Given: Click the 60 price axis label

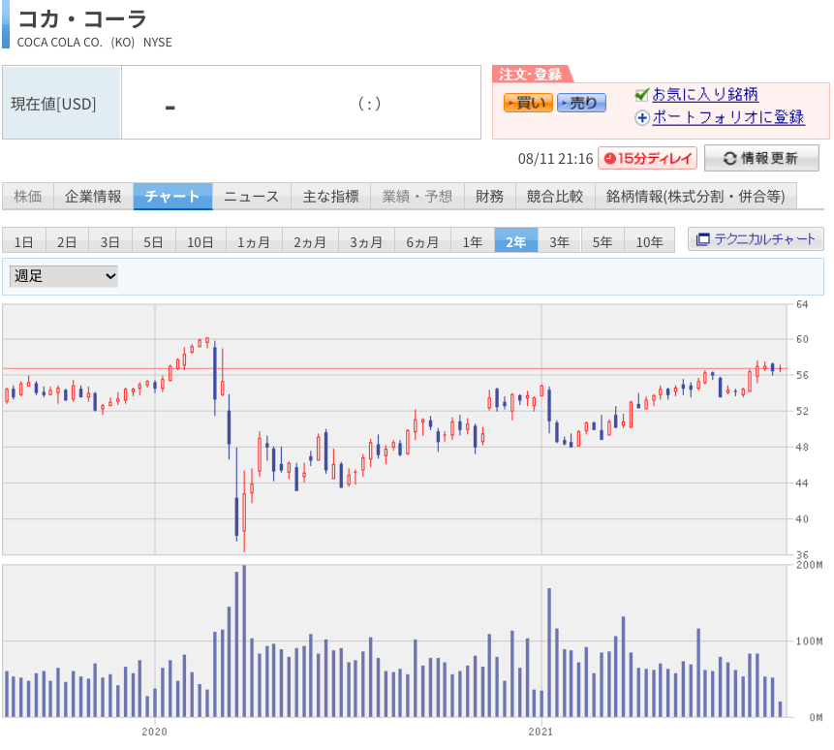Looking at the screenshot, I should (x=802, y=339).
